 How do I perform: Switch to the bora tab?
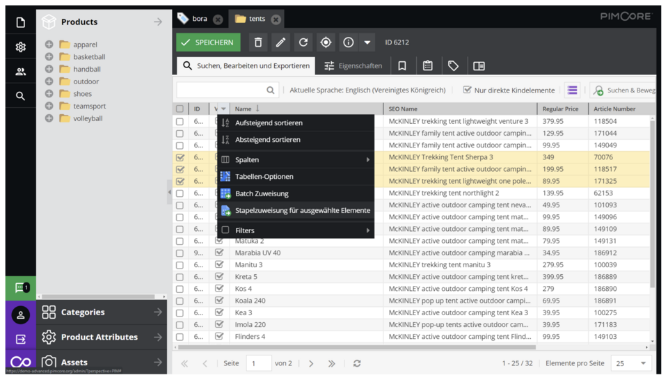[200, 19]
